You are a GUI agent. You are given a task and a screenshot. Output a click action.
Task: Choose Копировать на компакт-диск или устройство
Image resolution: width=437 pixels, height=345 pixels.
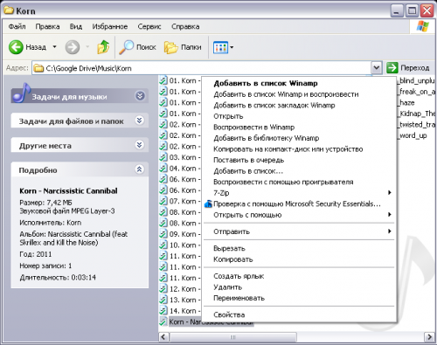pos(299,149)
